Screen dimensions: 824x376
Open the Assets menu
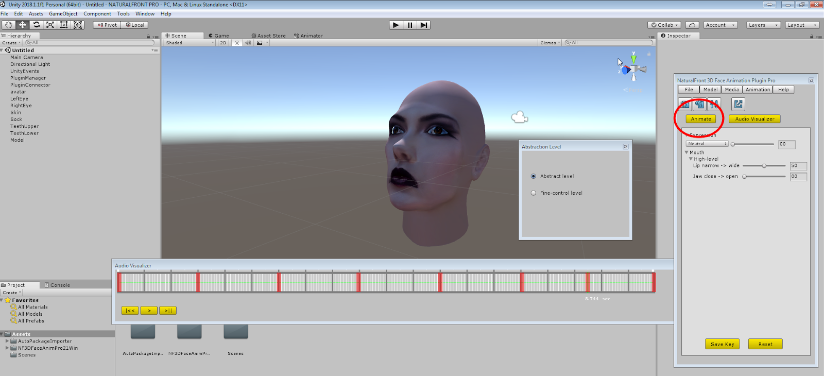[x=36, y=14]
